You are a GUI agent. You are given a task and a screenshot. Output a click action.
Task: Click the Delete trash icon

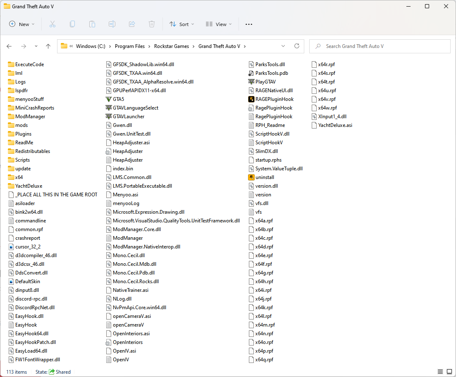pyautogui.click(x=152, y=24)
